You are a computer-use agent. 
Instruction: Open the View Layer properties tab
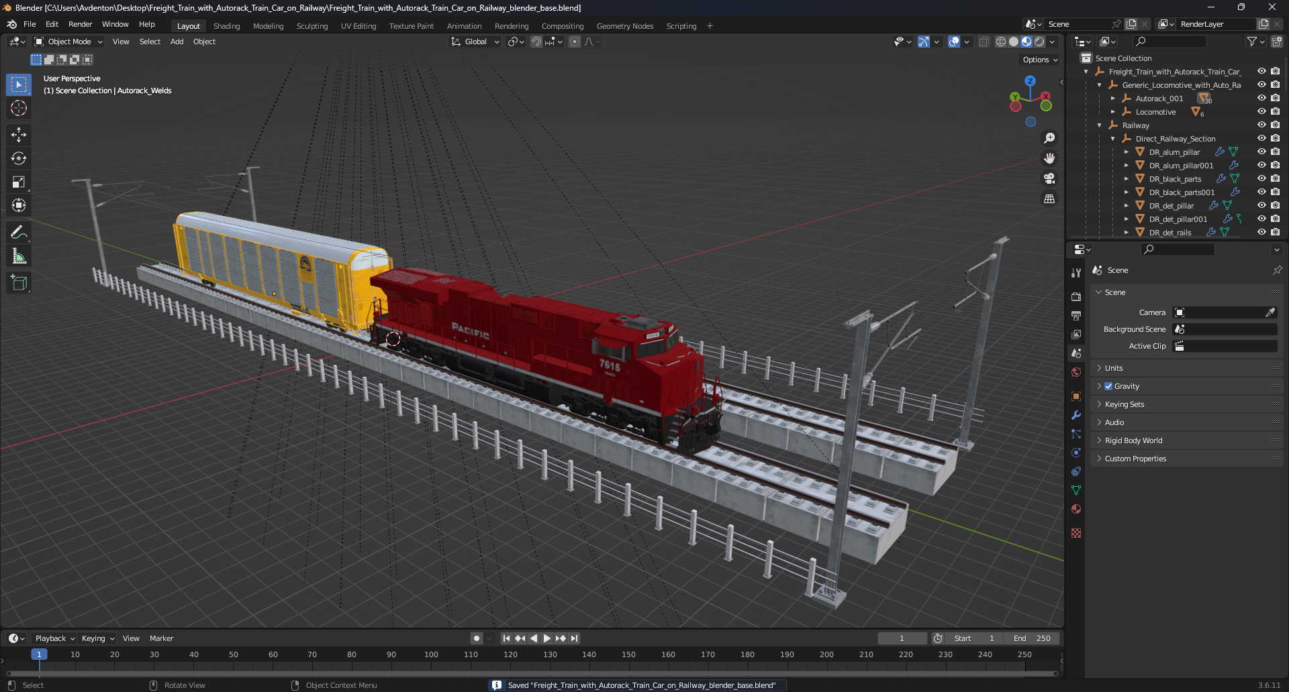click(x=1076, y=334)
